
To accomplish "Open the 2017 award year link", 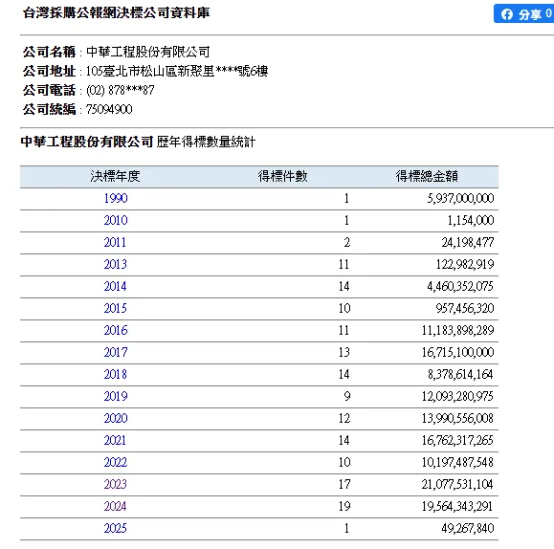I will 116,352.
